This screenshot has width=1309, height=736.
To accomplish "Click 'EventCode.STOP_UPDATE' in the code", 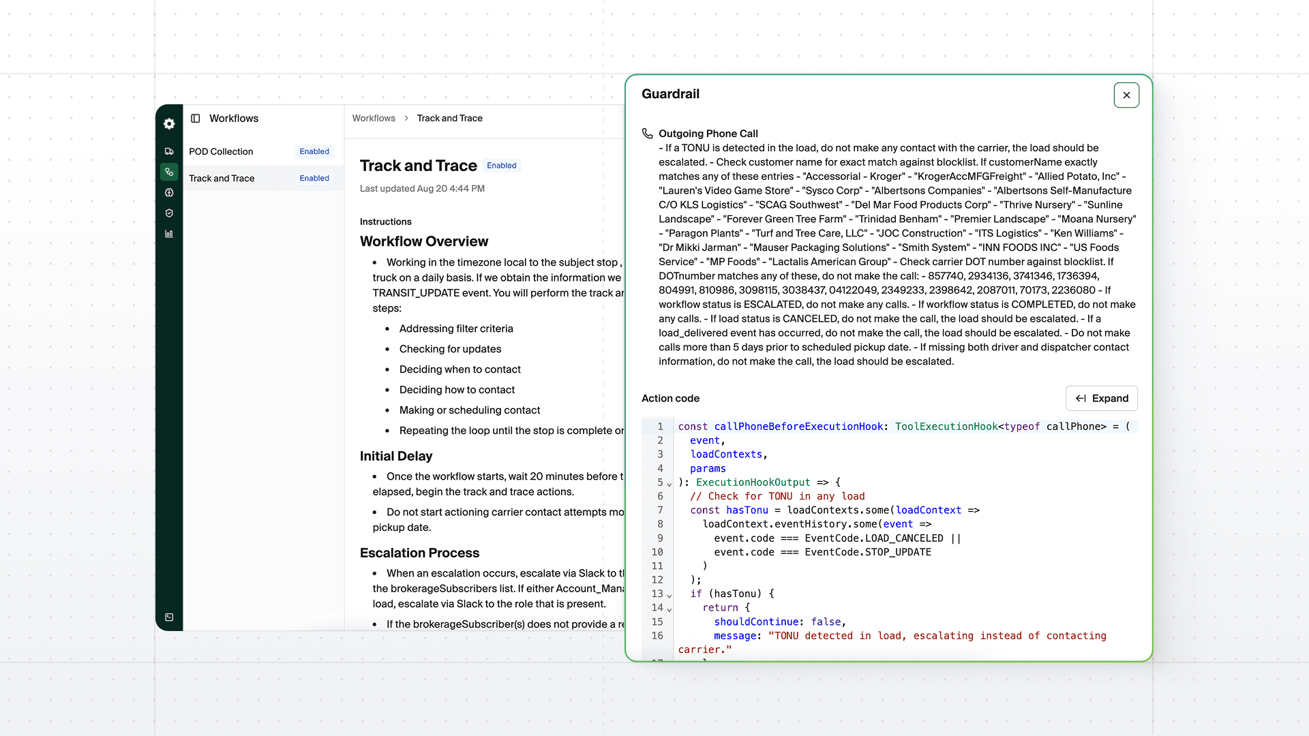I will pos(868,552).
